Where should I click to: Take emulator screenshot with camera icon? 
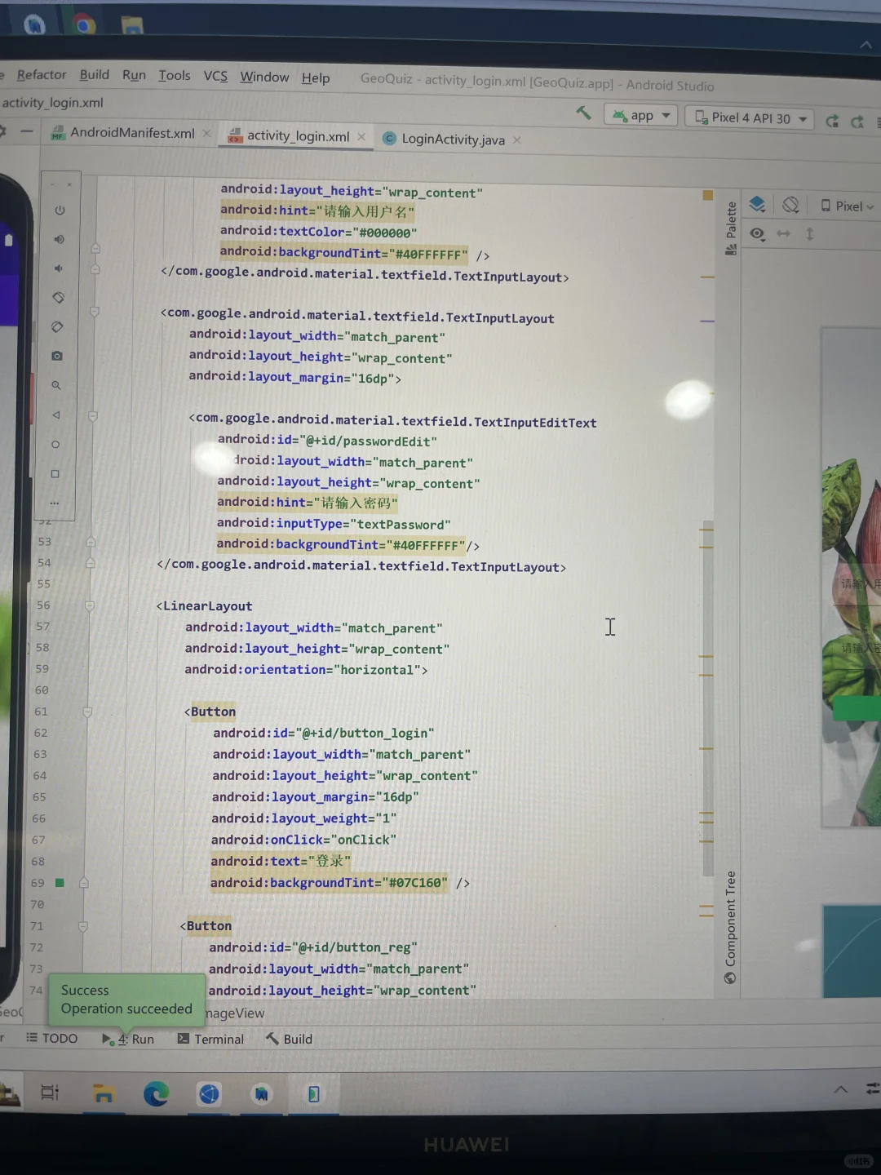pyautogui.click(x=56, y=357)
